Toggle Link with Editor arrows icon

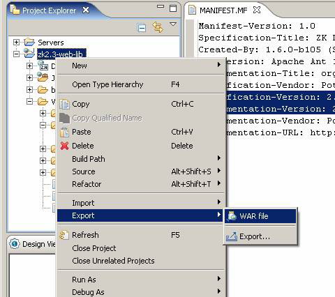point(158,27)
